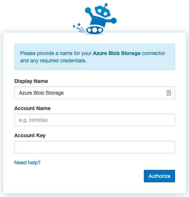Viewport: 189px width, 197px height.
Task: Click the robot's antenna ball
Action: click(106, 5)
